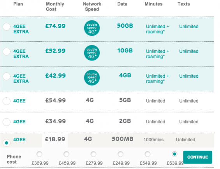Select the £639.99 phone cost radio
The width and height of the screenshot is (220, 169).
174,154
